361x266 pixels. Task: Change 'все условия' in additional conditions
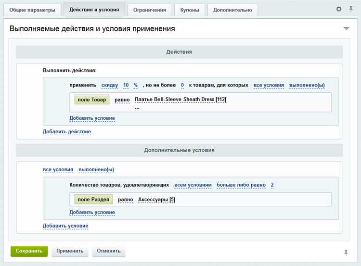58,170
